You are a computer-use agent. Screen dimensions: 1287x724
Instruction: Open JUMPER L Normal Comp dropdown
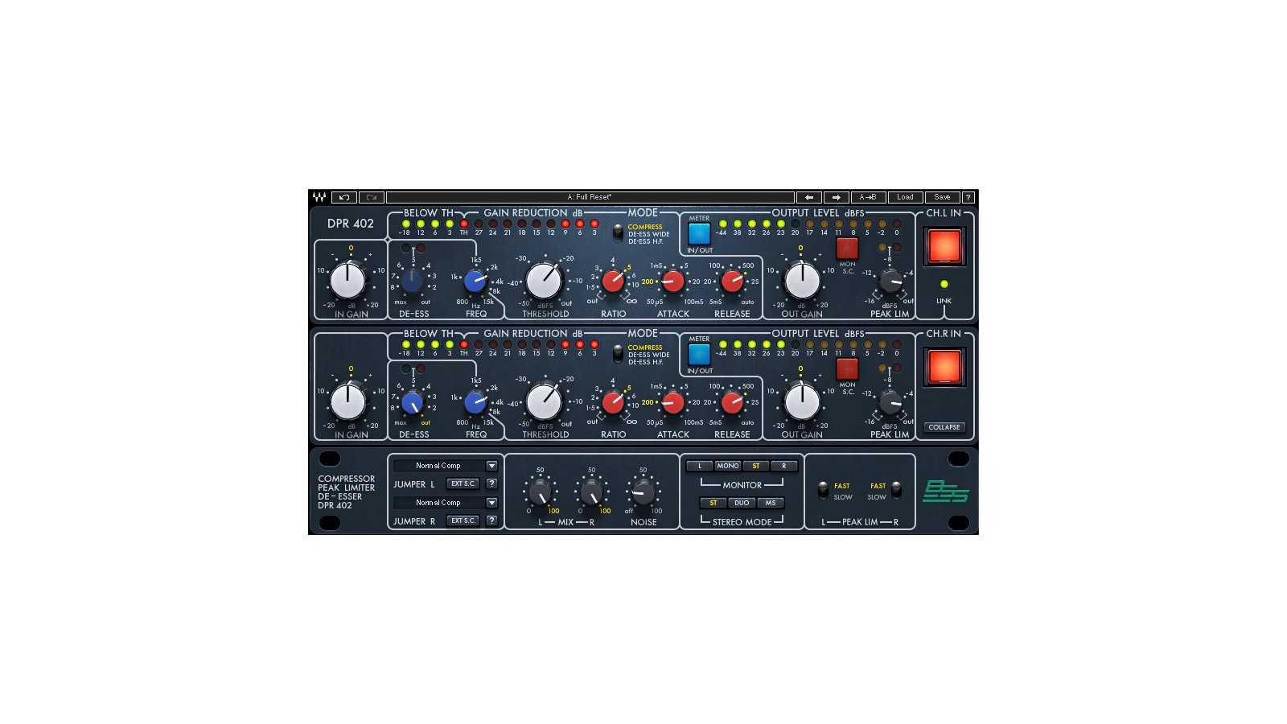coord(439,466)
